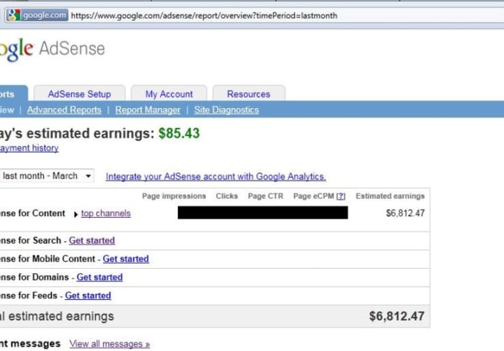Select the URL text in address bar
Viewport: 504px width, 351px height.
(204, 16)
